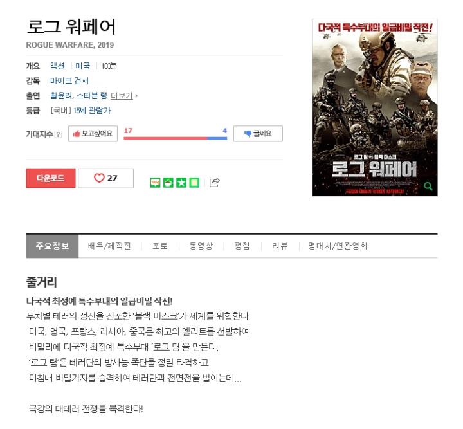Screen dimensions: 463x429
Task: Click the Naver blog share icon
Action: pos(156,183)
